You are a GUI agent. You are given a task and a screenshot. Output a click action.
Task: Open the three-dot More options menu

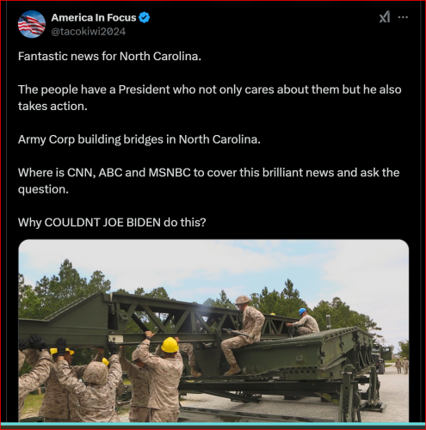click(403, 17)
